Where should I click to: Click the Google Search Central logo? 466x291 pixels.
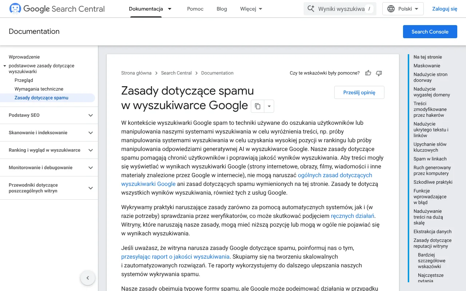57,9
